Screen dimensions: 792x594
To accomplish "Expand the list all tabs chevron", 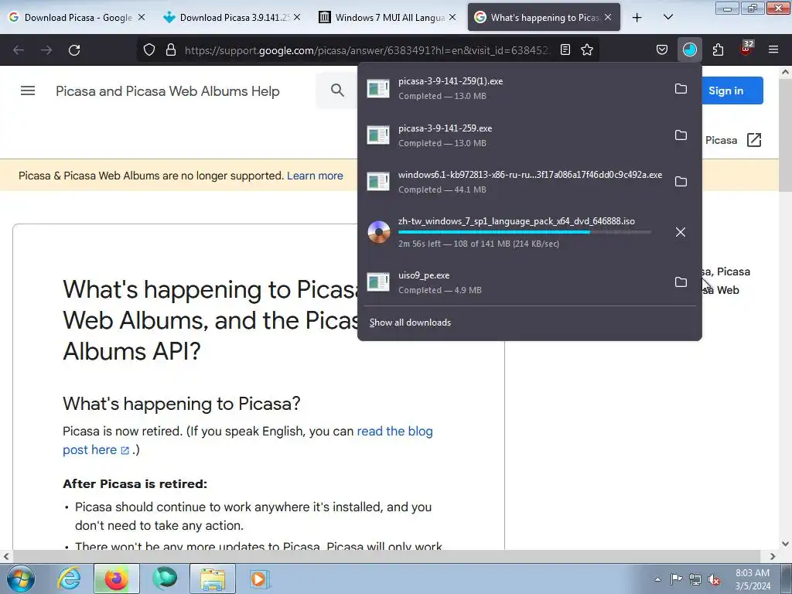I will click(x=667, y=17).
